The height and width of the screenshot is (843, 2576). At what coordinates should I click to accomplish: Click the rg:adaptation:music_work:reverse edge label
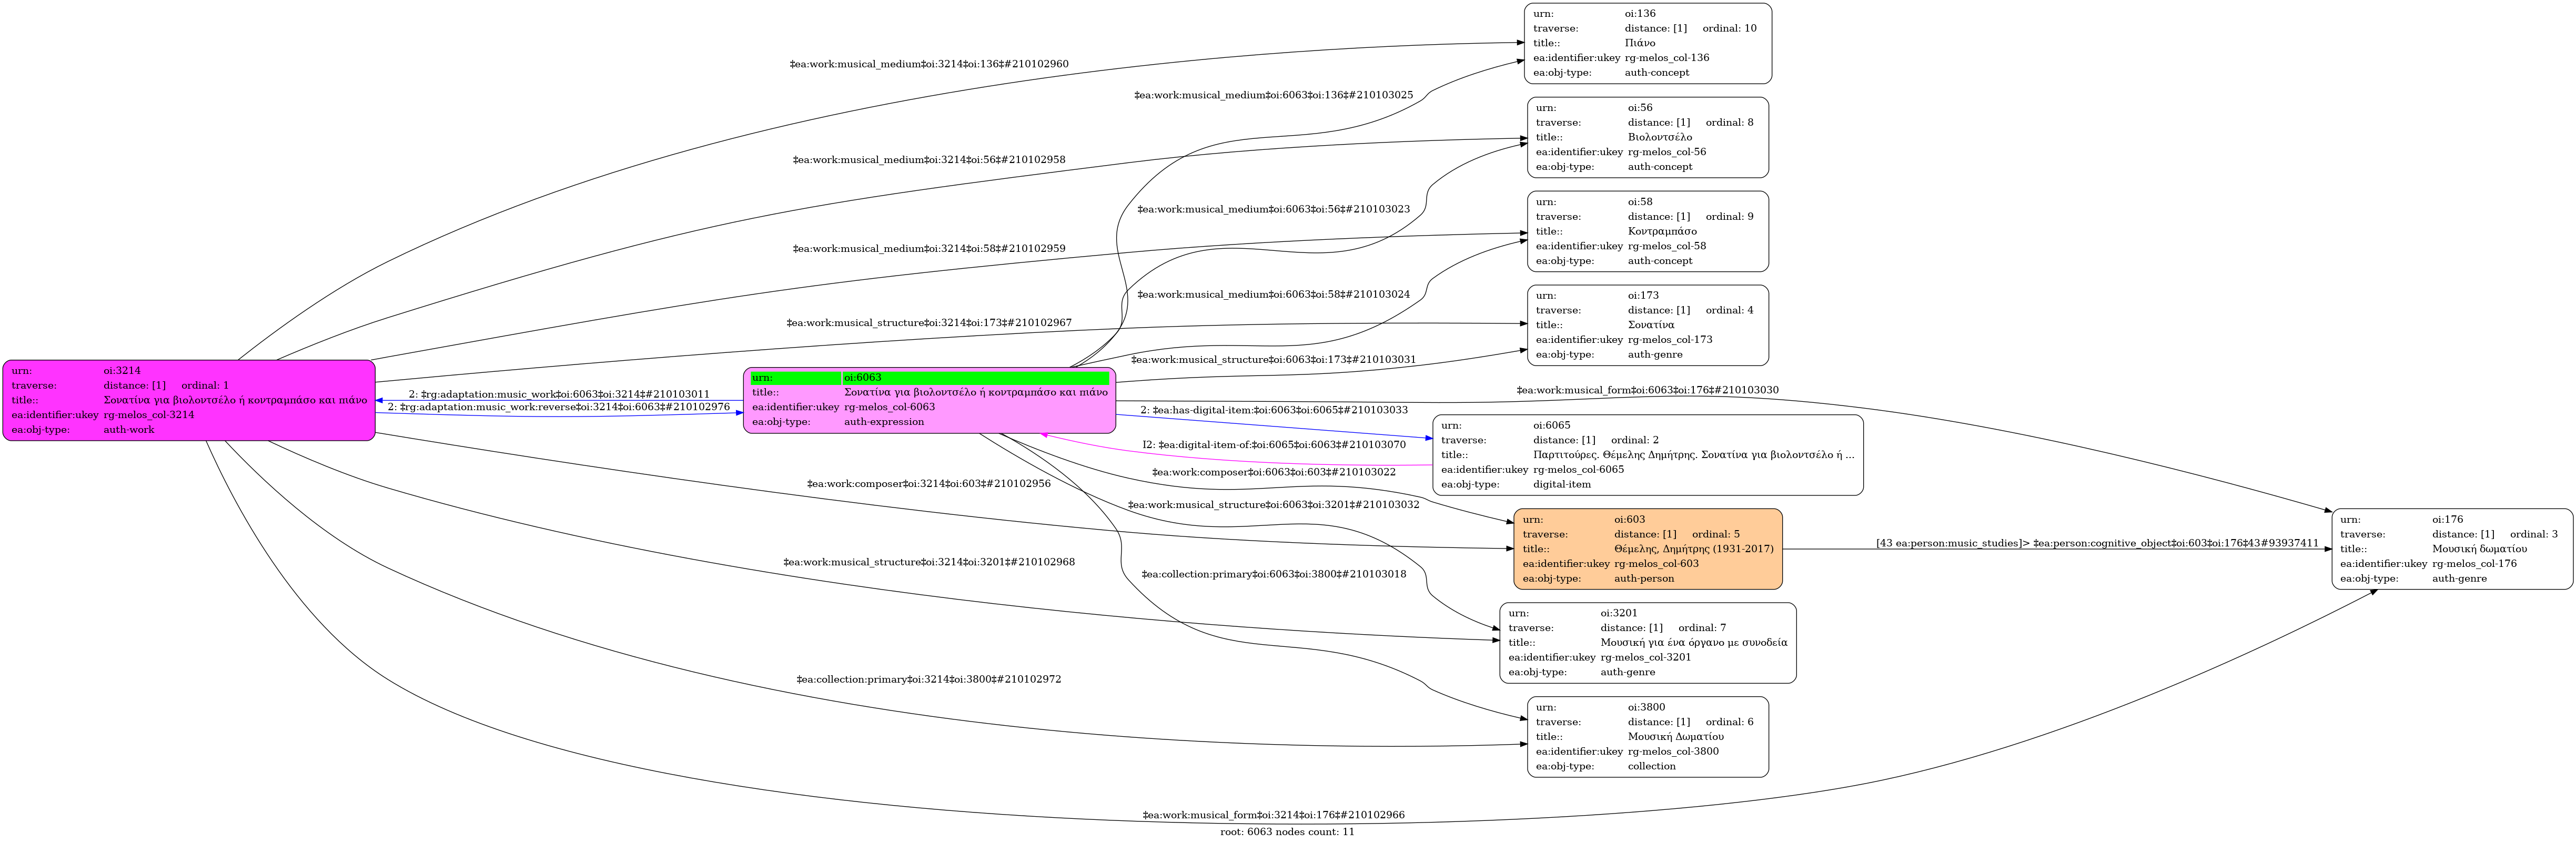(x=559, y=407)
